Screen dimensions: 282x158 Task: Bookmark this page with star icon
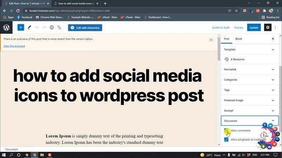(236, 11)
